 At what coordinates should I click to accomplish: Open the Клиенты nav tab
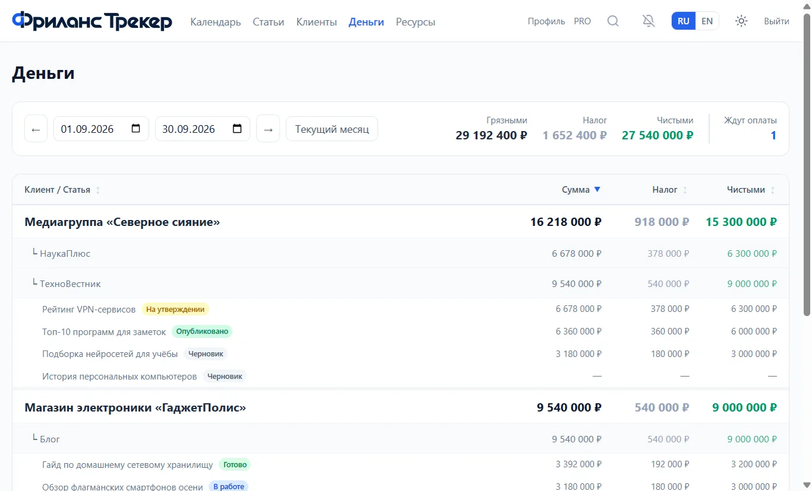click(317, 22)
